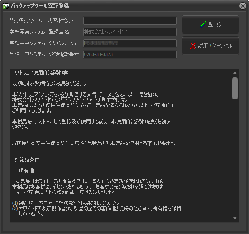Click the 試用 / キャンセル button text
The height and width of the screenshot is (234, 249).
coord(215,46)
